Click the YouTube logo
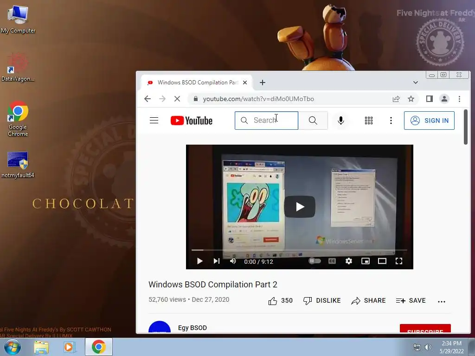Viewport: 475px width, 356px height. [192, 121]
